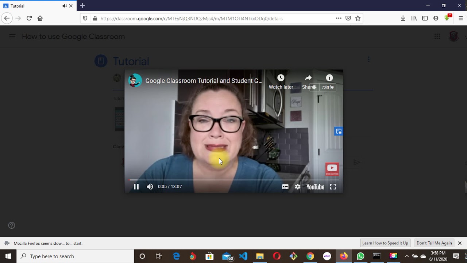Switch the video to fullscreen
Viewport: 467px width, 263px height.
333,187
